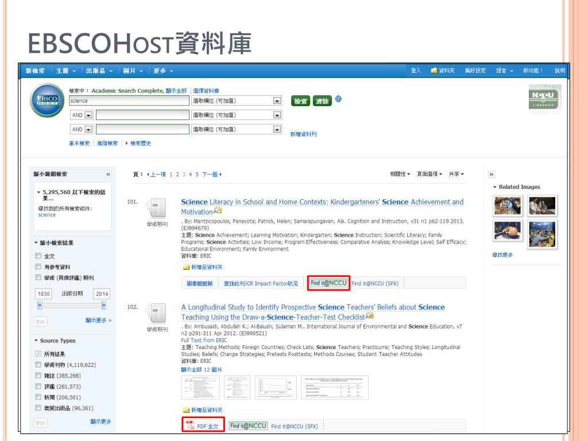Open field selector dropdown for second search row
The height and width of the screenshot is (441, 588).
point(277,115)
